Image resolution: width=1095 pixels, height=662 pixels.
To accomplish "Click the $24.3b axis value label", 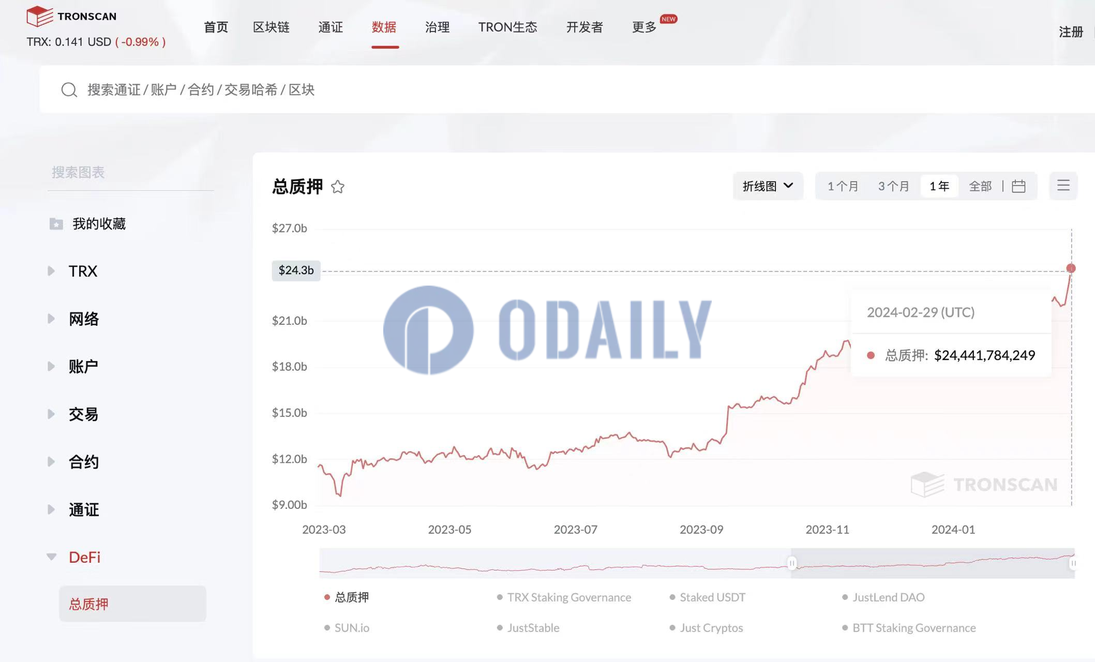I will point(296,270).
